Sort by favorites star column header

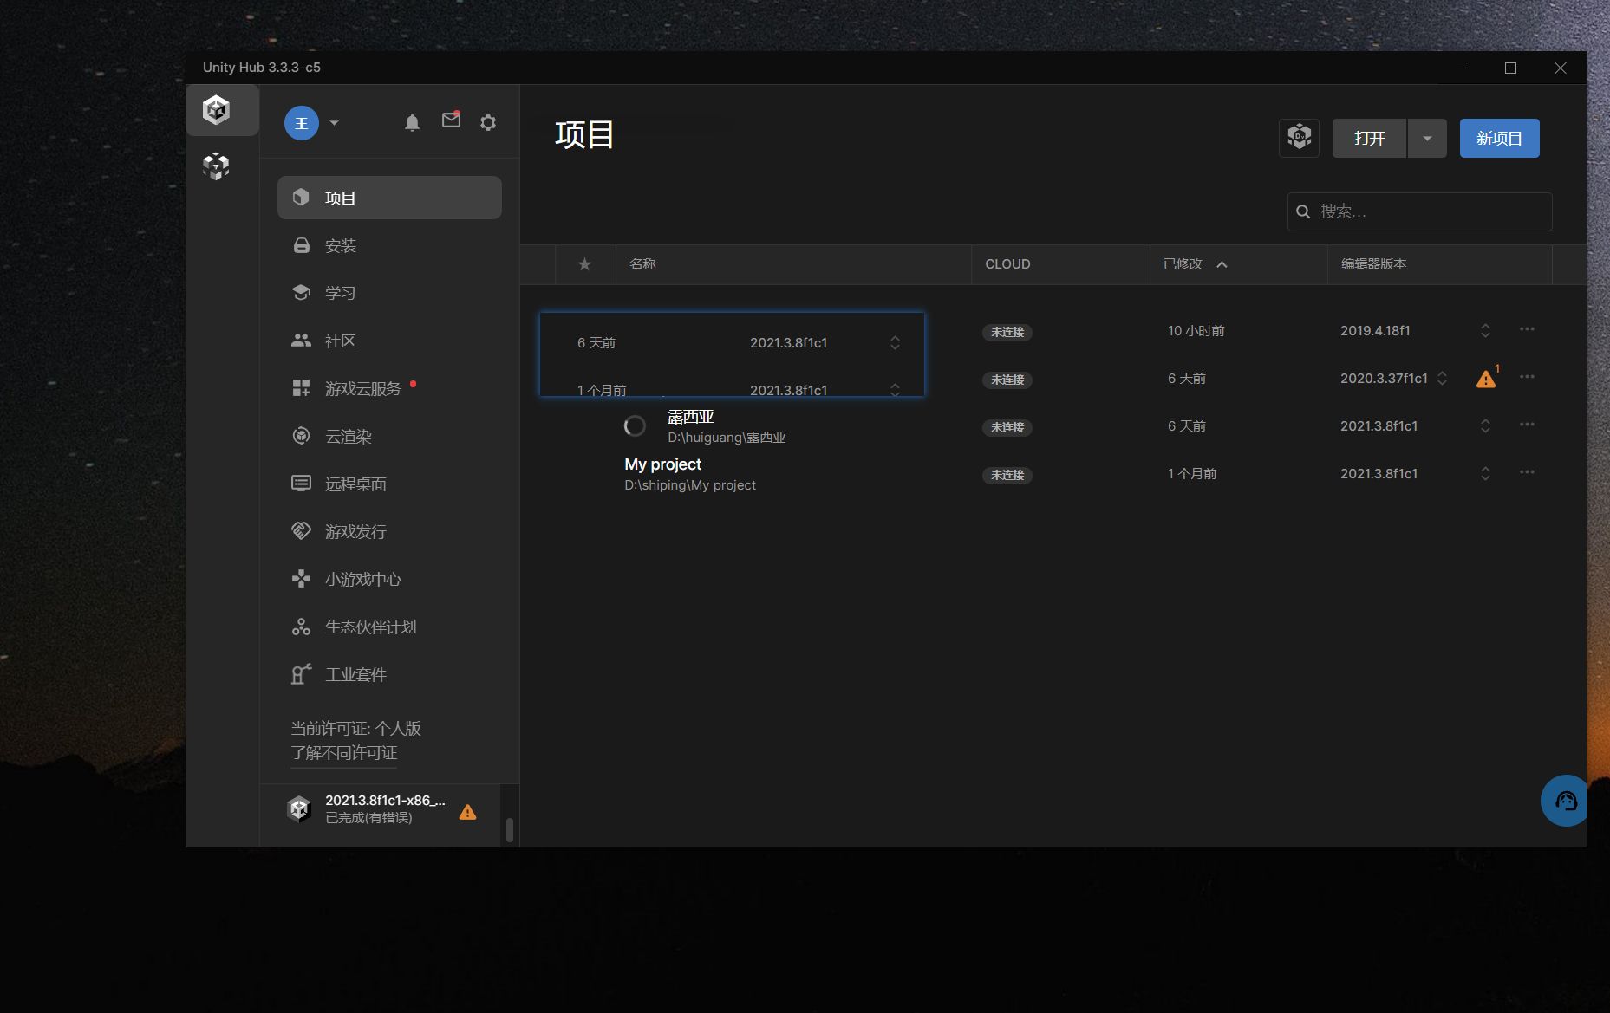pos(585,264)
